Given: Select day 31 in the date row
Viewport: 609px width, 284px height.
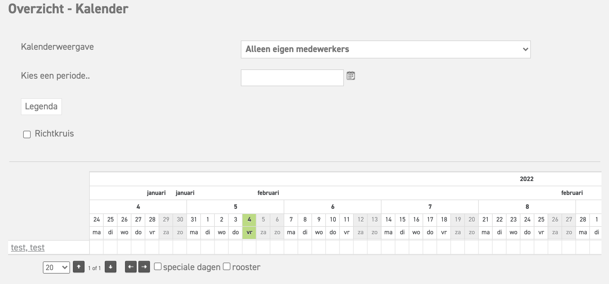Looking at the screenshot, I should [x=194, y=220].
